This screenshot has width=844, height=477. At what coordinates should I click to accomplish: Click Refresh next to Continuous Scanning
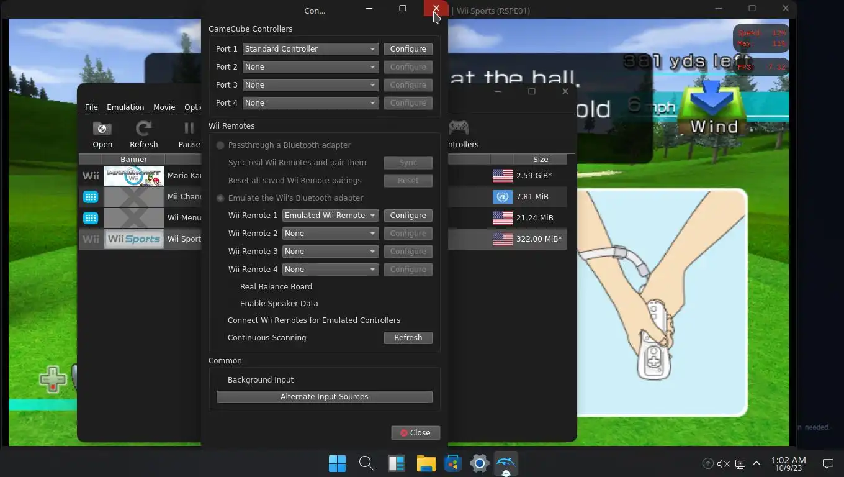[408, 338]
